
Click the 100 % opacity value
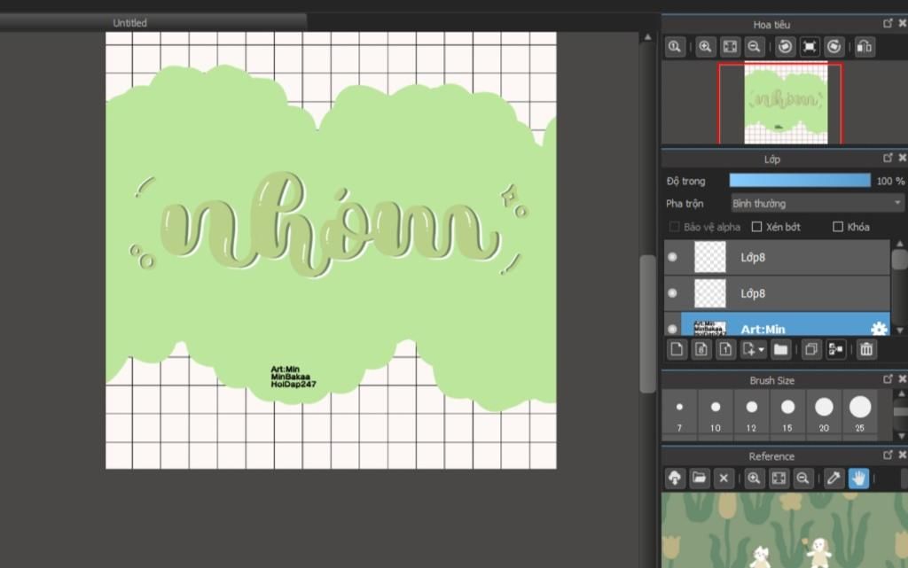[x=890, y=181]
